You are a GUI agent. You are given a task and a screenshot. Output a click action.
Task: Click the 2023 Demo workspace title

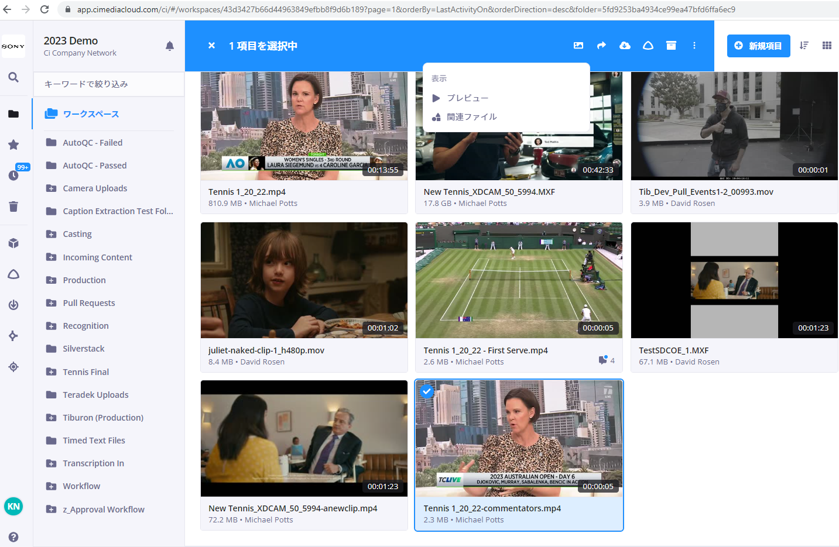click(x=71, y=41)
